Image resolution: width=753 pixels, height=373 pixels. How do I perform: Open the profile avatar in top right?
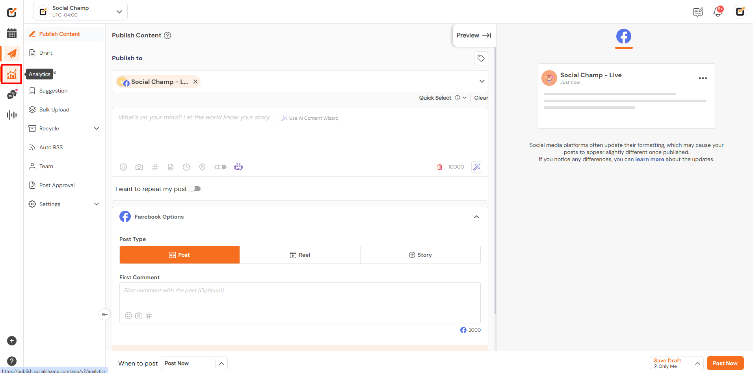(x=740, y=12)
